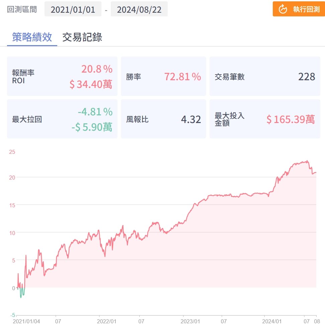
Task: Click the 2021/01/04 x-axis start label
Action: click(x=26, y=321)
